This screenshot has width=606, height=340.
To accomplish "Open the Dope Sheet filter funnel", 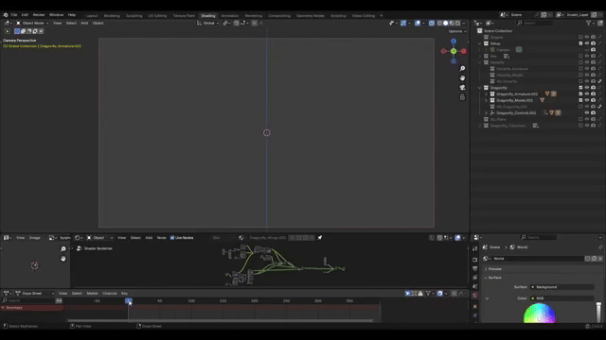I will click(x=428, y=294).
